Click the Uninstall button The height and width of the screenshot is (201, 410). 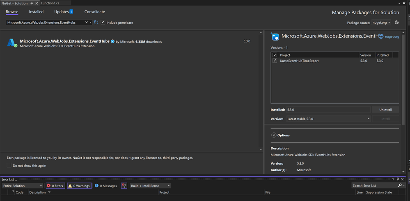click(385, 110)
